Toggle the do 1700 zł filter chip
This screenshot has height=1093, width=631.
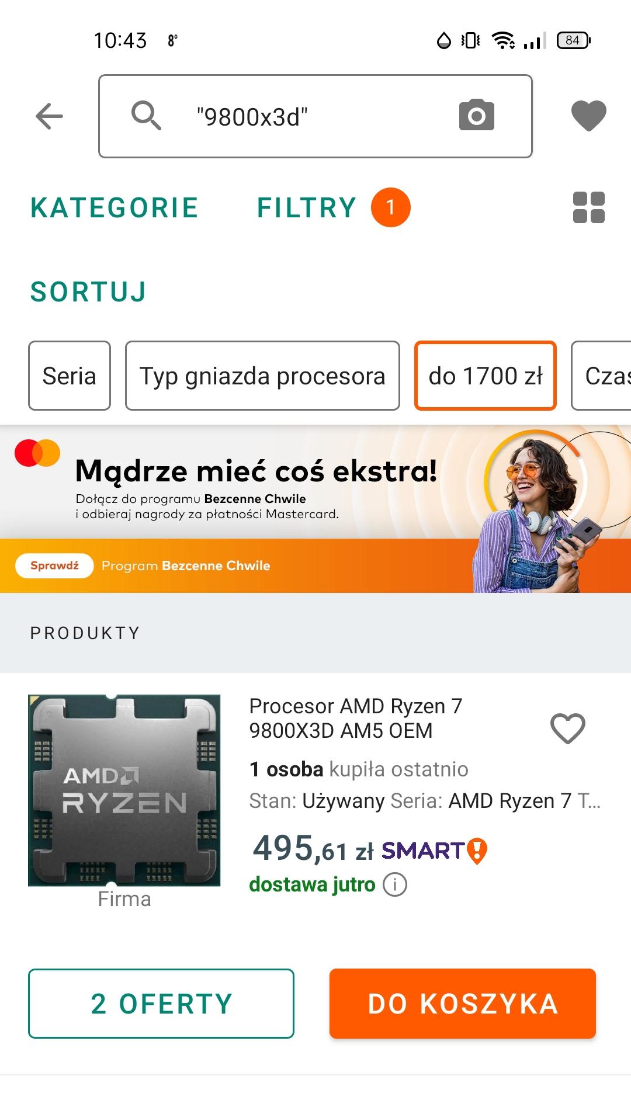[x=485, y=376]
